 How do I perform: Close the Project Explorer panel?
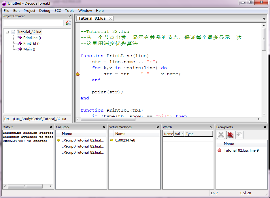(69, 16)
